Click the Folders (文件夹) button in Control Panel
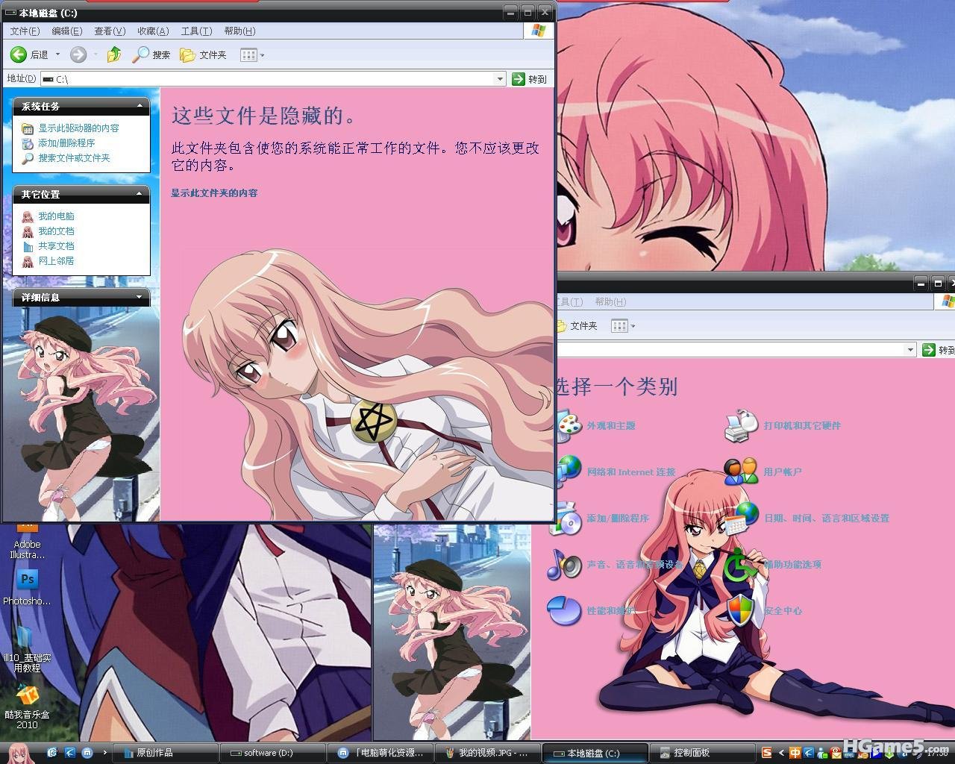 click(x=577, y=326)
